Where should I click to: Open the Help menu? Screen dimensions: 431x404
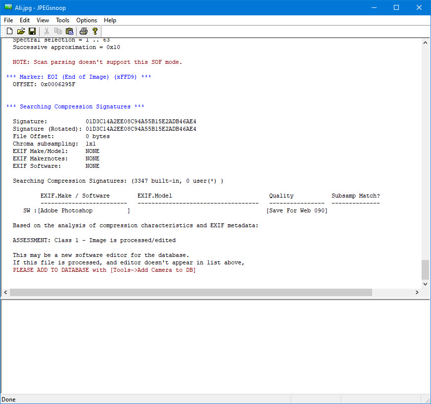[110, 20]
